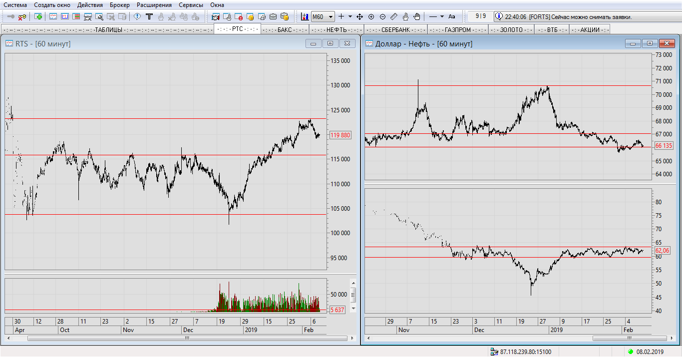
Task: Toggle the crosshair cursor mode
Action: (341, 16)
